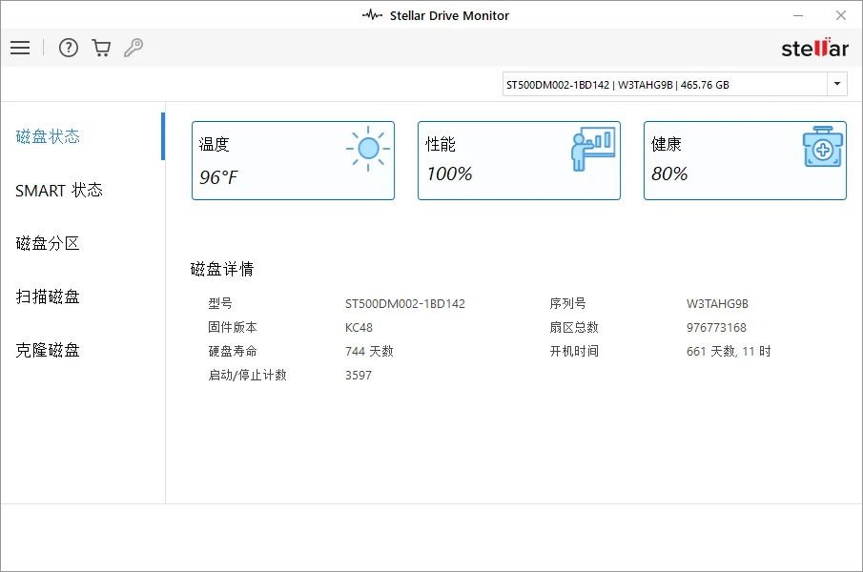Image resolution: width=863 pixels, height=572 pixels.
Task: Click the temperature sun icon
Action: click(x=366, y=148)
